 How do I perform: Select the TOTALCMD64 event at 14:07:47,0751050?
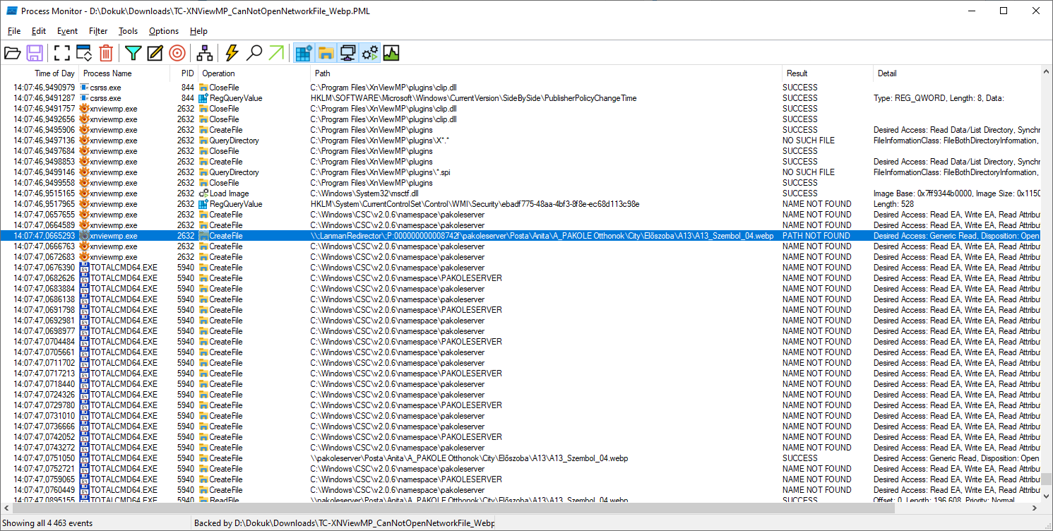(520, 458)
